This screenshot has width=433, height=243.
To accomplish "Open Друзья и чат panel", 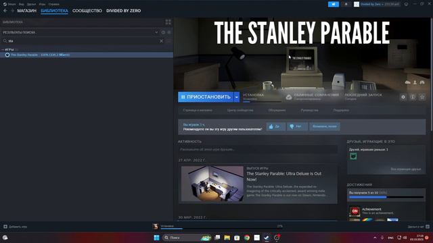I will point(418,227).
